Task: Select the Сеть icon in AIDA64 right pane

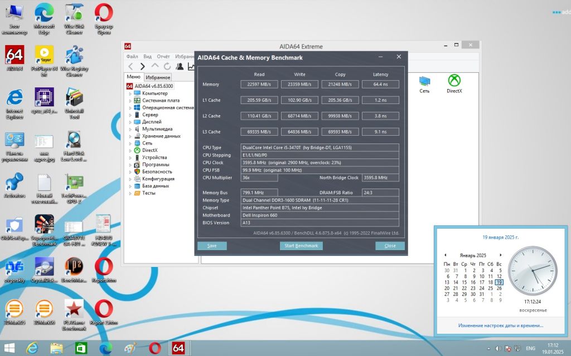Action: (424, 85)
